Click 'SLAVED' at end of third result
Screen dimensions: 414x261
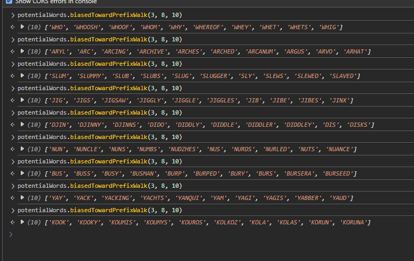[x=343, y=76]
